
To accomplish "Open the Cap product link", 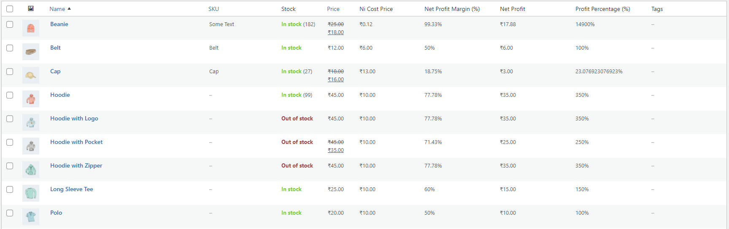I will coord(55,72).
